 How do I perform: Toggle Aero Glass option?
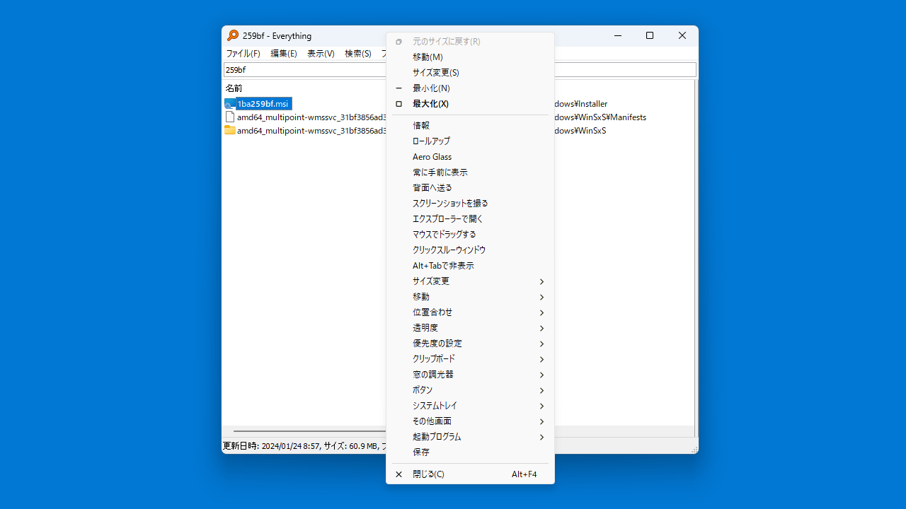pyautogui.click(x=470, y=157)
